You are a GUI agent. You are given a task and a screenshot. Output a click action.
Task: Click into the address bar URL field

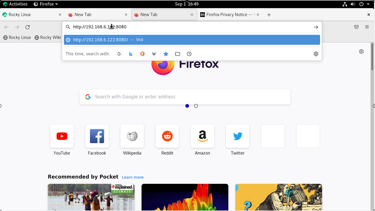192,27
